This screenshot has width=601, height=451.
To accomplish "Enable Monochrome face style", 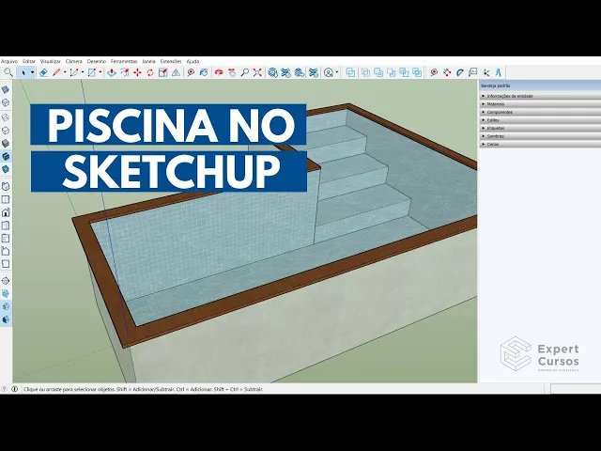I will click(6, 169).
